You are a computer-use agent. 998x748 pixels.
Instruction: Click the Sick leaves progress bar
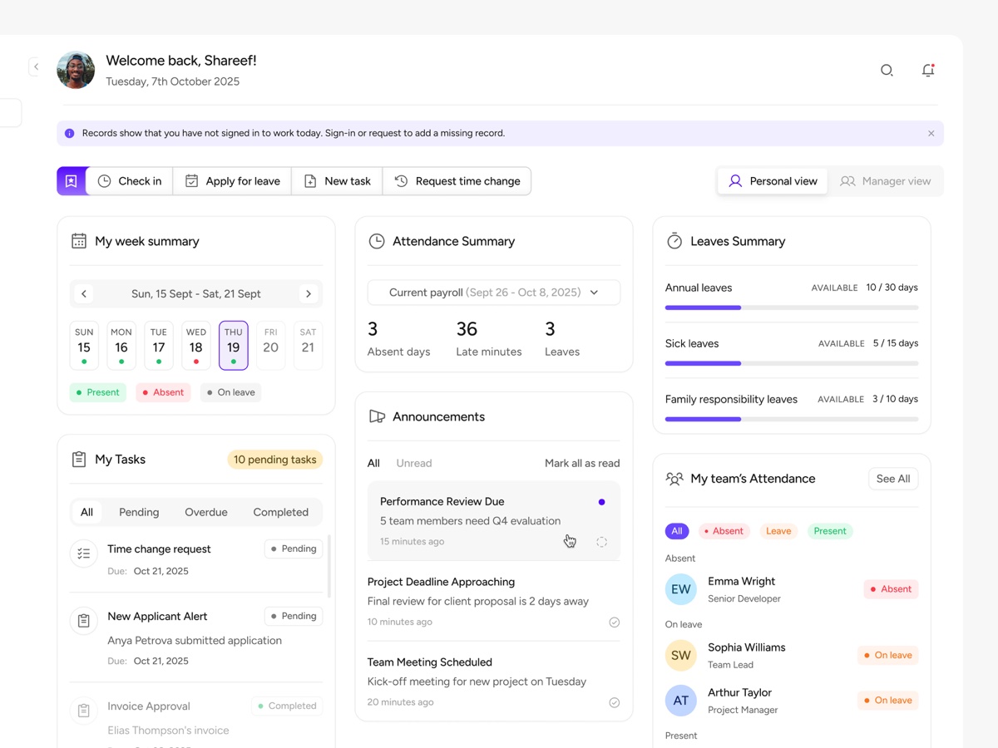click(792, 363)
